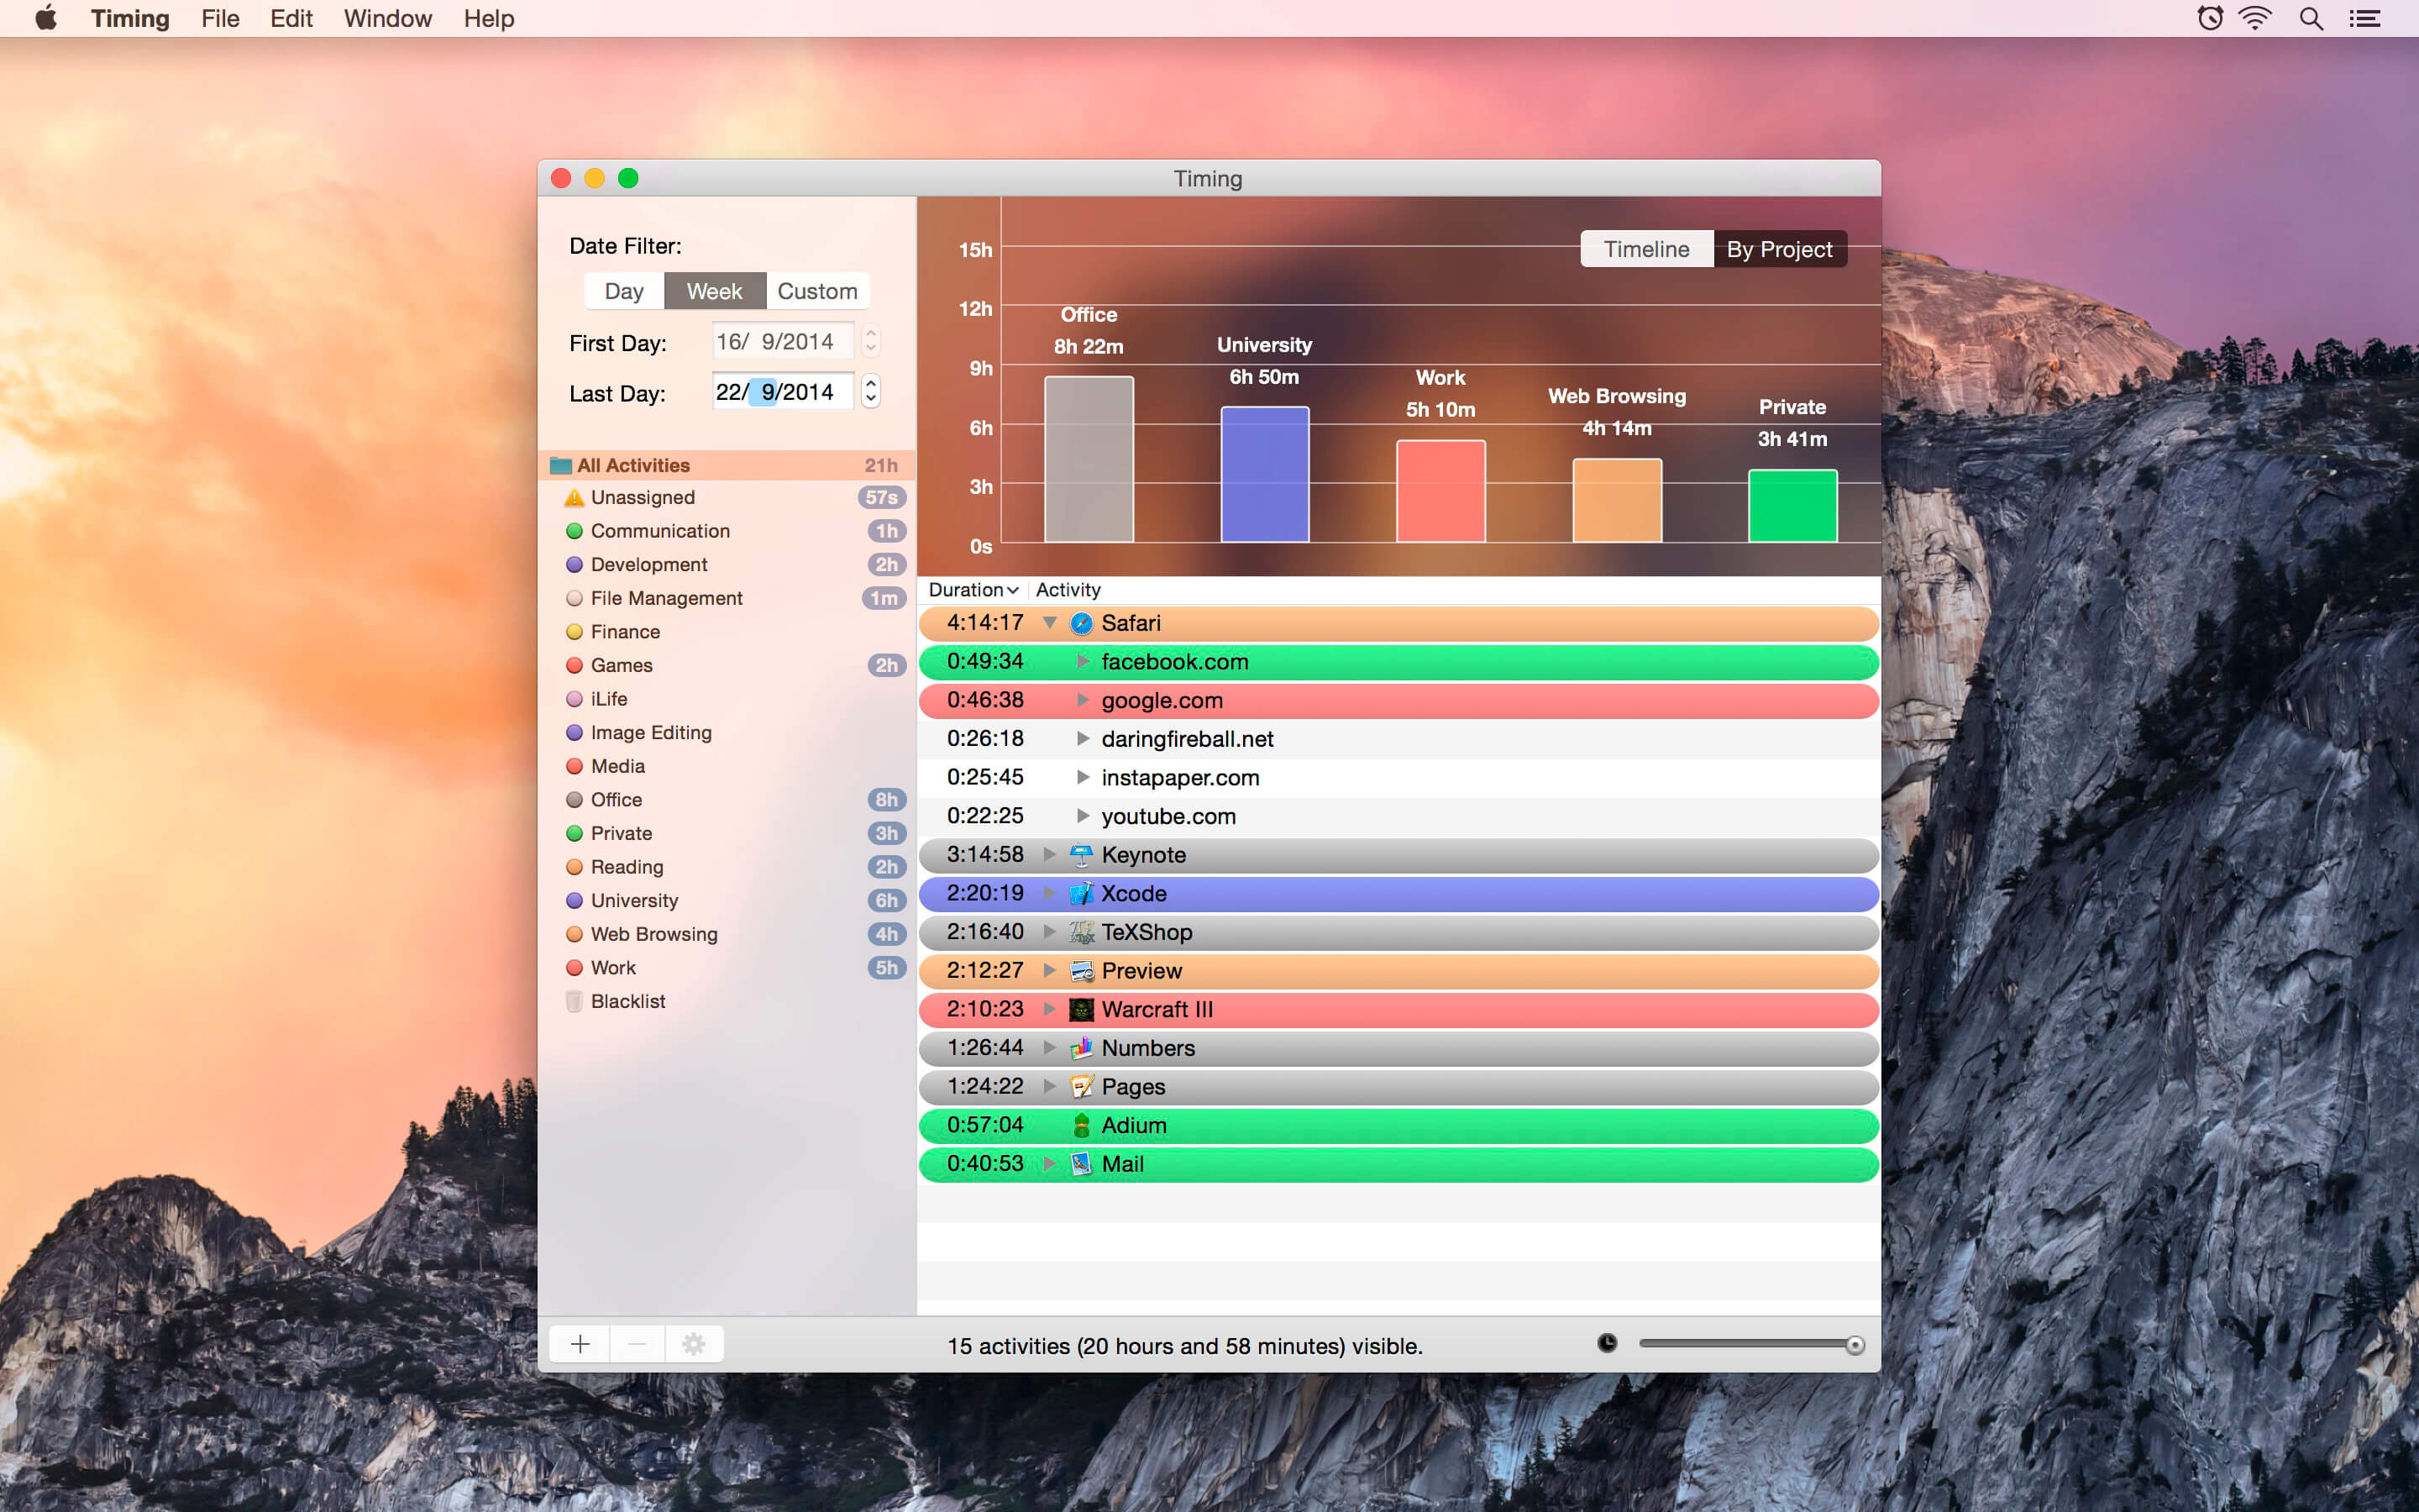This screenshot has width=2419, height=1512.
Task: Expand the facebook.com row
Action: point(1083,661)
